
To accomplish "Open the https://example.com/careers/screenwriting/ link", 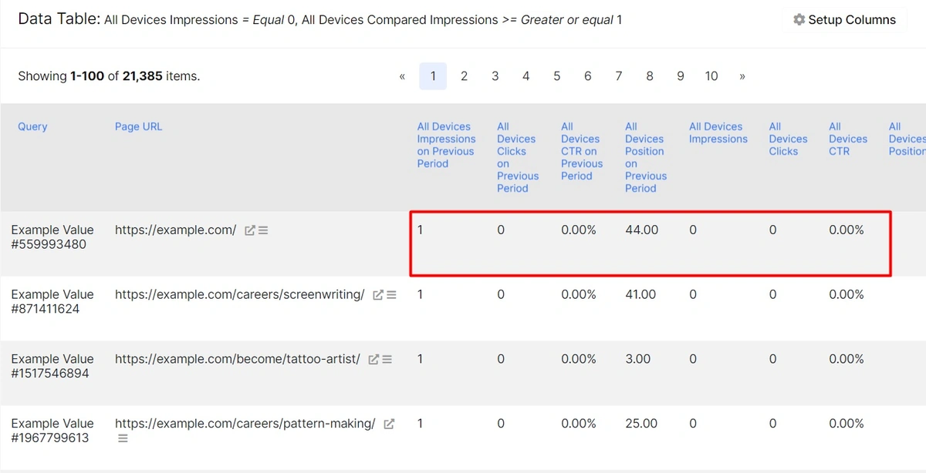I will coord(239,295).
